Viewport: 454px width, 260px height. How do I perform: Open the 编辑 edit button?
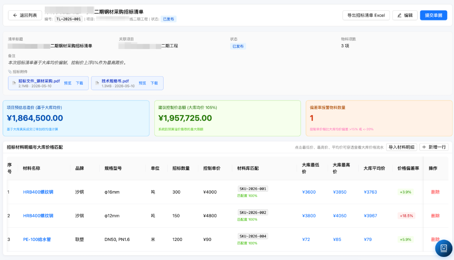point(405,16)
